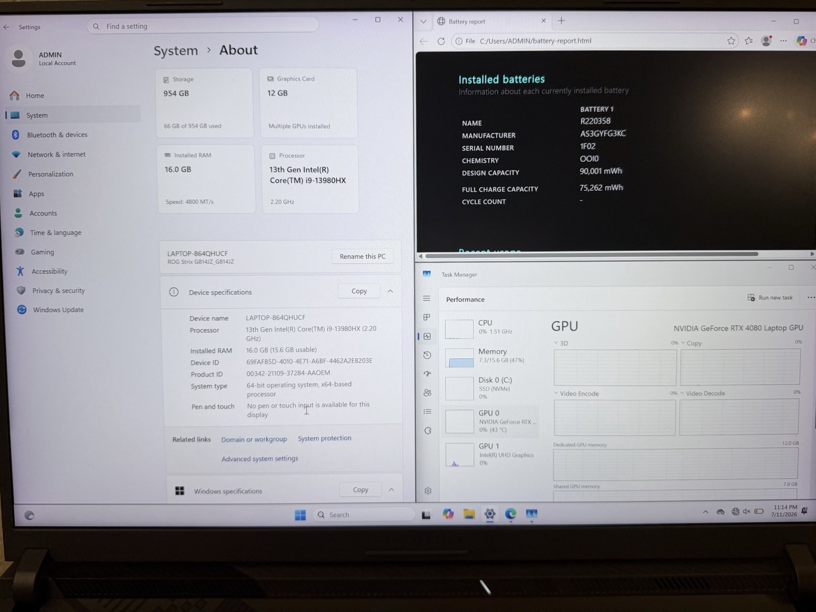The image size is (816, 612).
Task: Open the Video Encode graph dropdown
Action: coord(556,393)
